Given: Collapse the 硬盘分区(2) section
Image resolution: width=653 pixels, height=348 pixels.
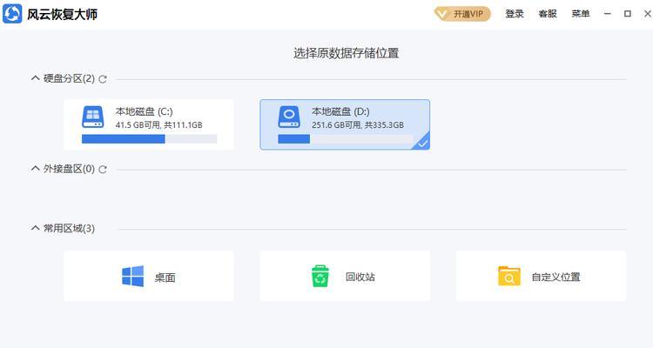Looking at the screenshot, I should point(36,78).
